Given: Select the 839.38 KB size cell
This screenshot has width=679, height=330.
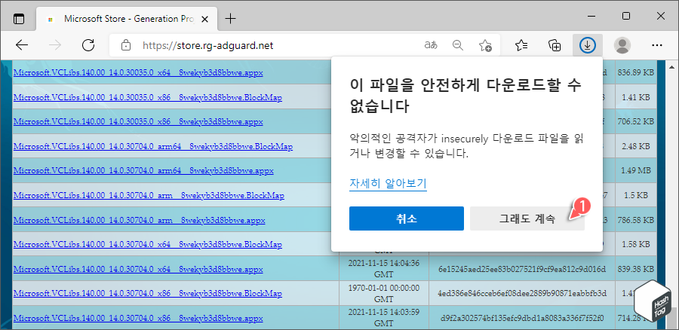Looking at the screenshot, I should 636,270.
